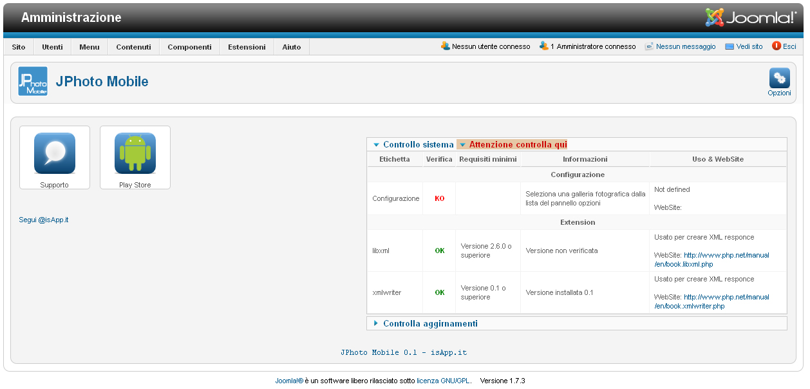Click the Nessun messaggio link
The height and width of the screenshot is (389, 810).
686,47
